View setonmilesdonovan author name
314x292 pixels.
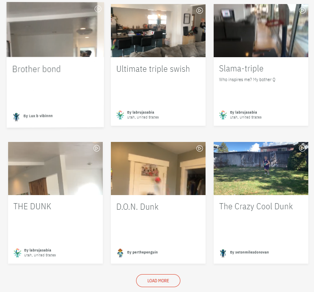[x=249, y=252]
